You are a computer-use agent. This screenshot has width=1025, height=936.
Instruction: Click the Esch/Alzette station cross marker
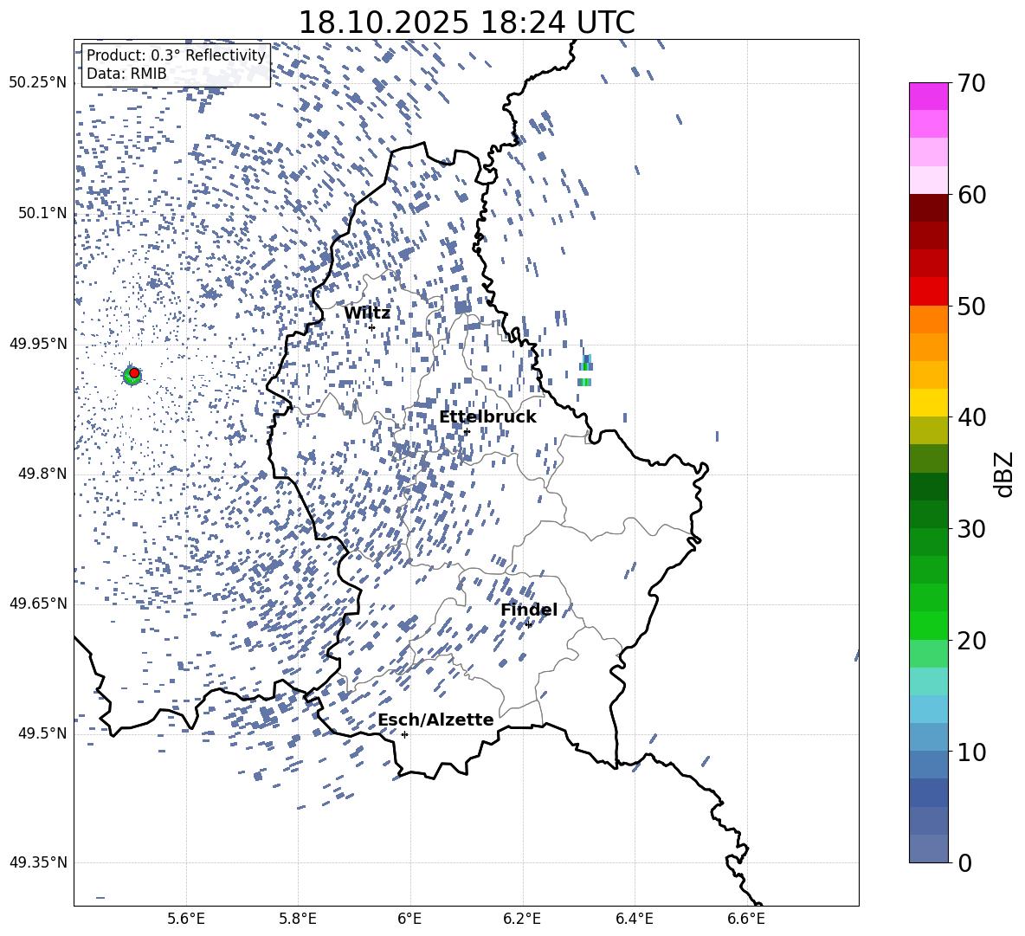(x=404, y=734)
